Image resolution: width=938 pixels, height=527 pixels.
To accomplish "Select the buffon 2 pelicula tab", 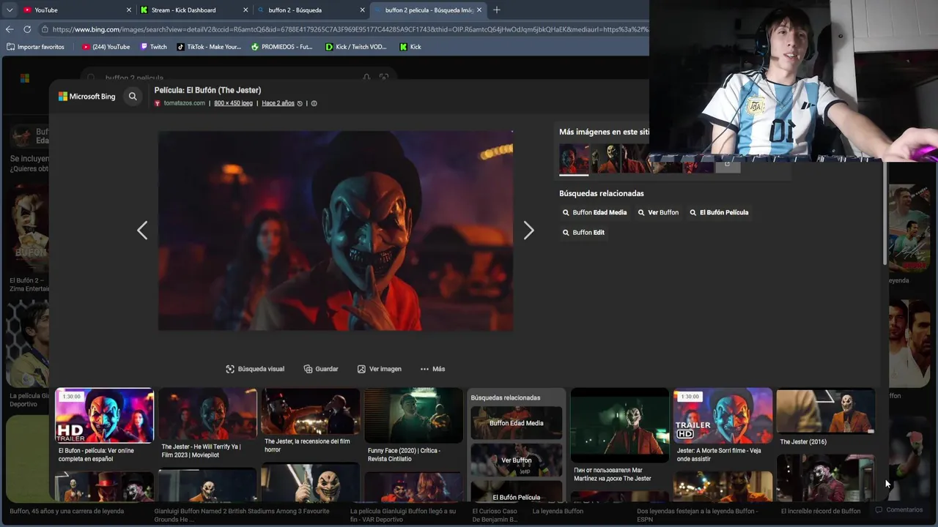I will [428, 10].
